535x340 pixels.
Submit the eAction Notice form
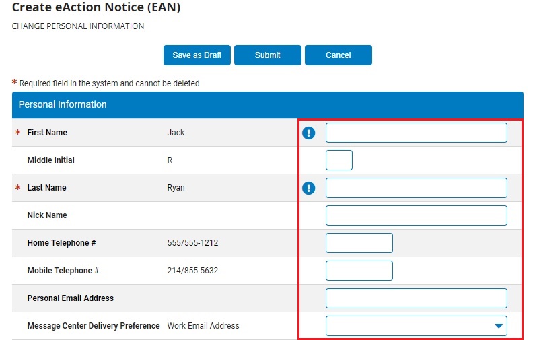click(268, 55)
